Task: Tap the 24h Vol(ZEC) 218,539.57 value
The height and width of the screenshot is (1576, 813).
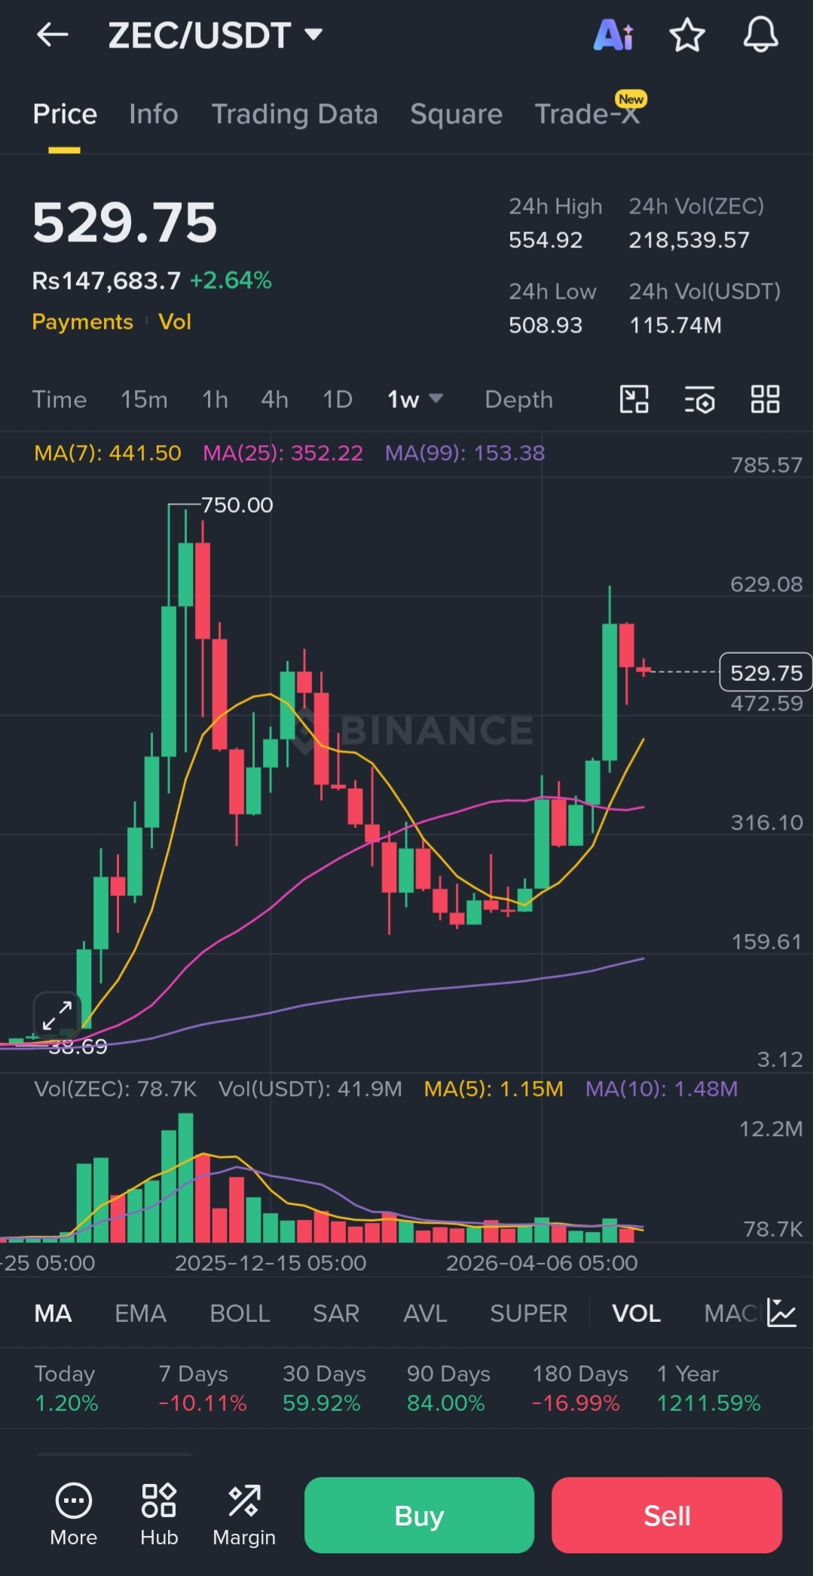Action: [x=689, y=240]
